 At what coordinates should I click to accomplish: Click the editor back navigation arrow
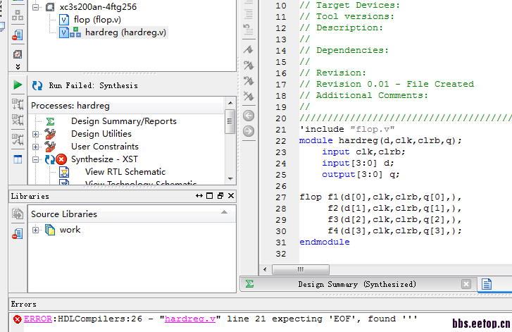click(x=249, y=116)
